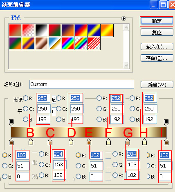This screenshot has width=175, height=192.
Task: Click the 确定 confirm button
Action: point(157,21)
